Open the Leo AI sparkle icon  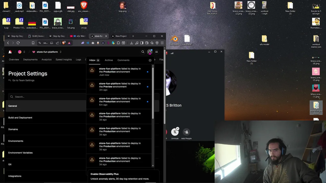pyautogui.click(x=152, y=43)
